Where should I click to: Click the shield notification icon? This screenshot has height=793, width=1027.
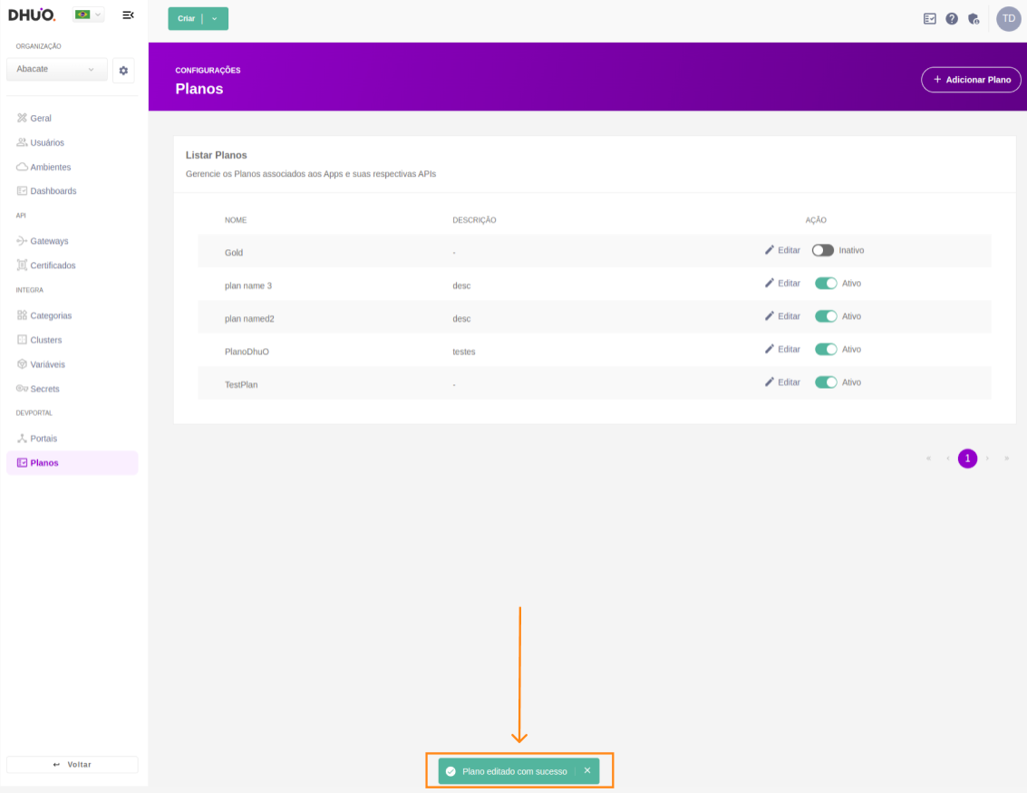[x=974, y=19]
